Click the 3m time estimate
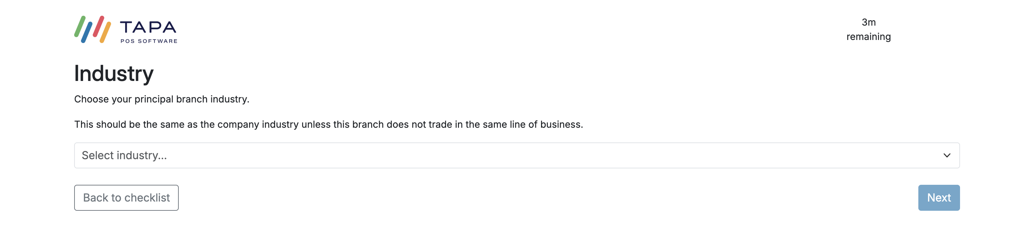Image resolution: width=1026 pixels, height=235 pixels. (x=868, y=22)
